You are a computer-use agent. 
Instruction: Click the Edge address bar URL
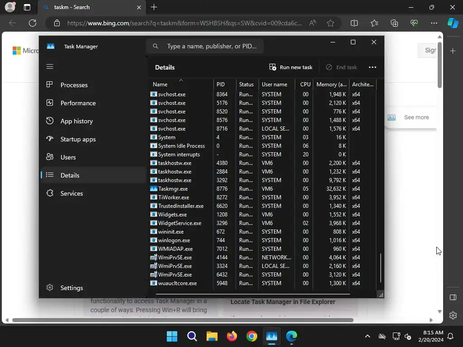click(184, 23)
